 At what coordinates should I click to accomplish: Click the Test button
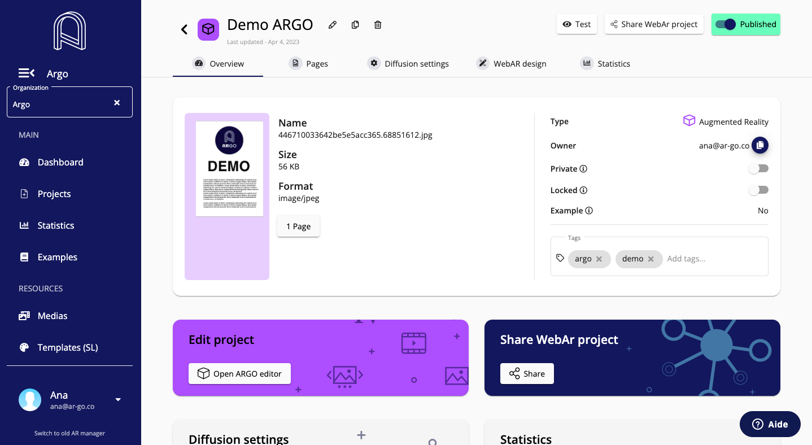tap(577, 24)
